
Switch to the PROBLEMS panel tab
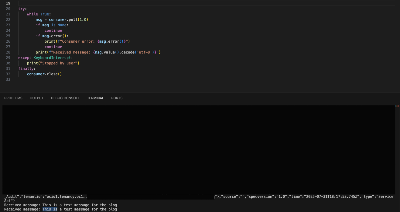coord(13,98)
